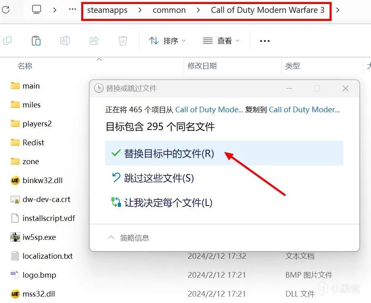Click logo.bmp type BMP 图片文件
This screenshot has width=371, height=303.
pos(309,275)
